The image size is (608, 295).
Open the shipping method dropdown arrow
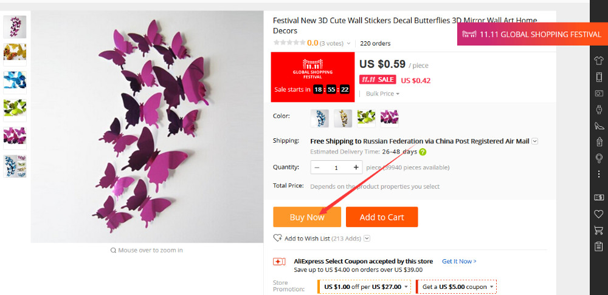[x=535, y=141]
